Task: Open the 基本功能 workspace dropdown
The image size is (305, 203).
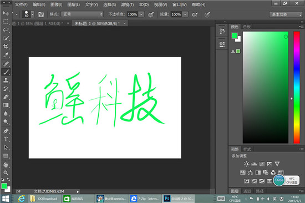Action: [286, 14]
